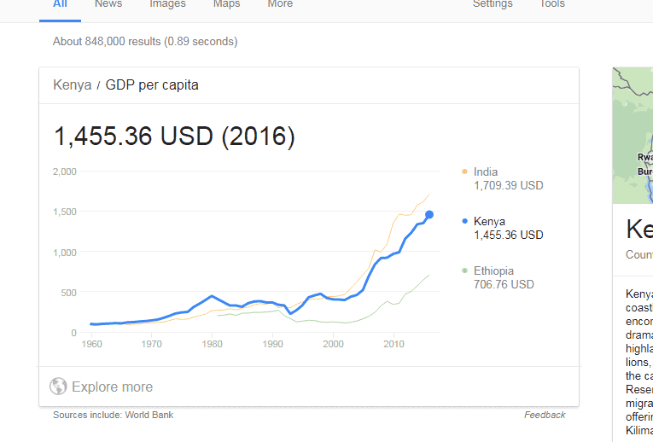Click the Ethiopia legend dot

[464, 271]
